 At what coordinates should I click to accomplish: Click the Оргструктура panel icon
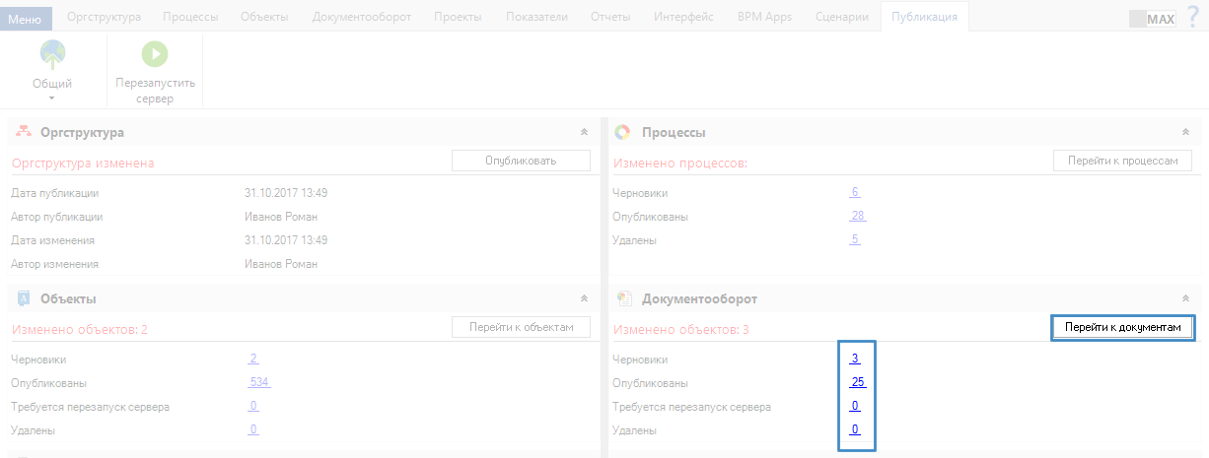(23, 132)
